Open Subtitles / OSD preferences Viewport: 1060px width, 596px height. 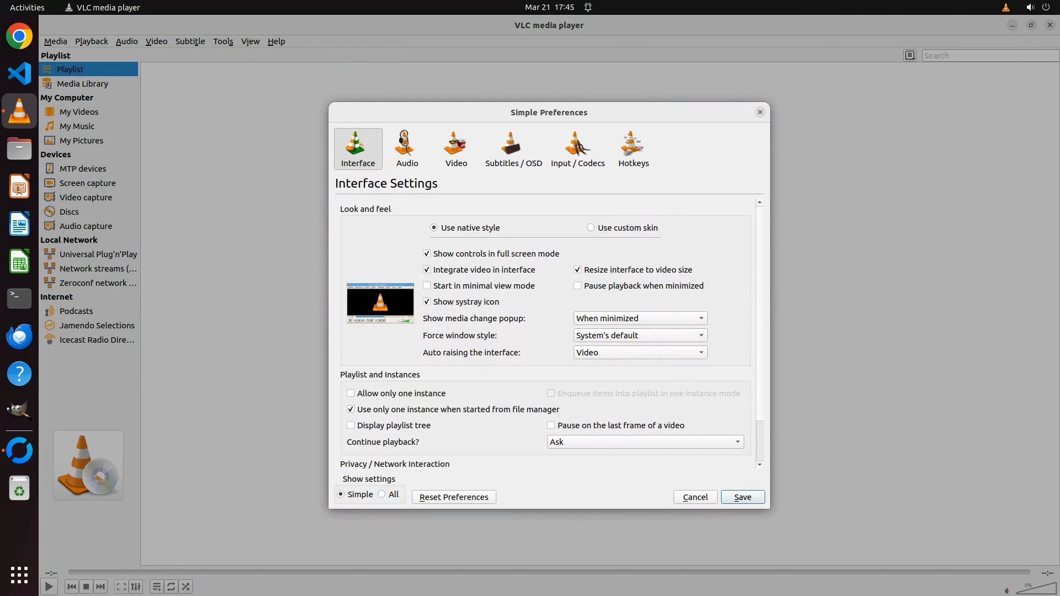click(x=513, y=148)
